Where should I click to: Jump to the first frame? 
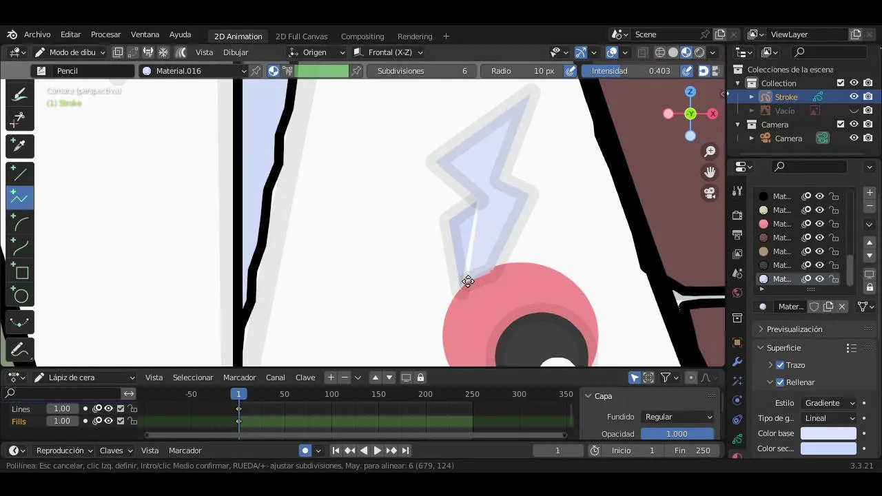336,451
